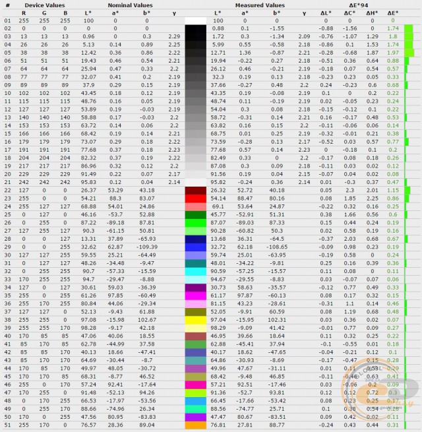
Task: Pick the violet swatch in row 50
Action: tap(196, 417)
